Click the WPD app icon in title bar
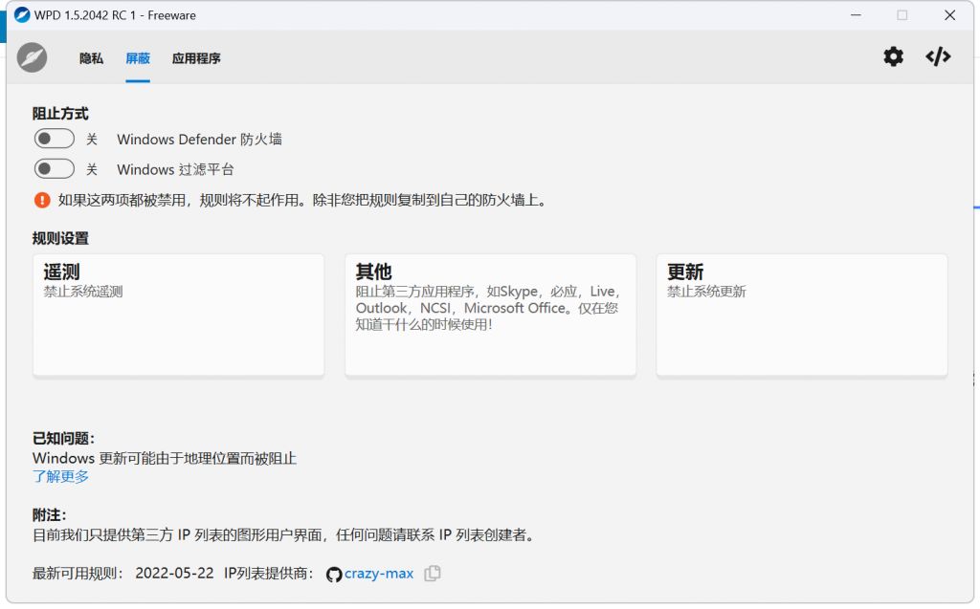Image resolution: width=980 pixels, height=609 pixels. (22, 15)
